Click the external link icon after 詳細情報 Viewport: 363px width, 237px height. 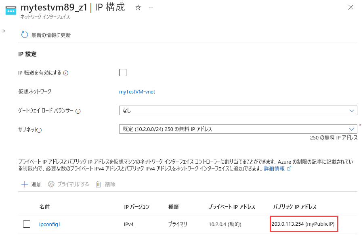click(x=289, y=168)
